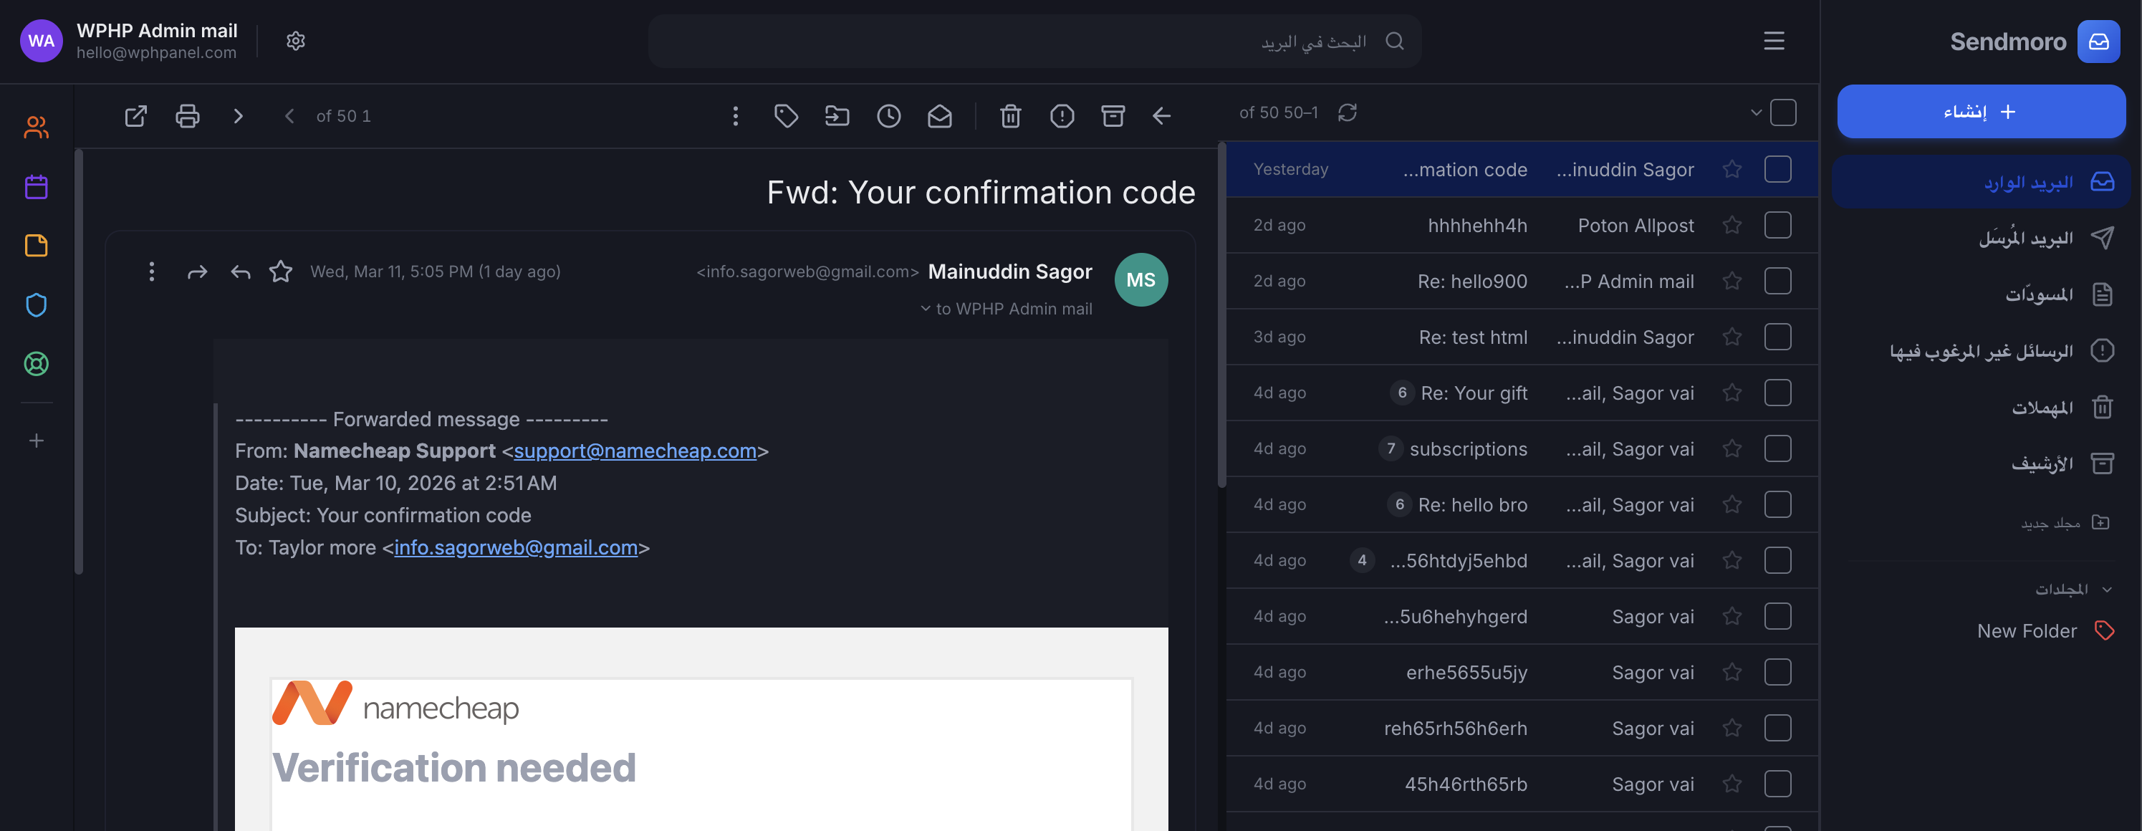2142x831 pixels.
Task: Open the selection dropdown arrow above the list
Action: click(x=1756, y=112)
